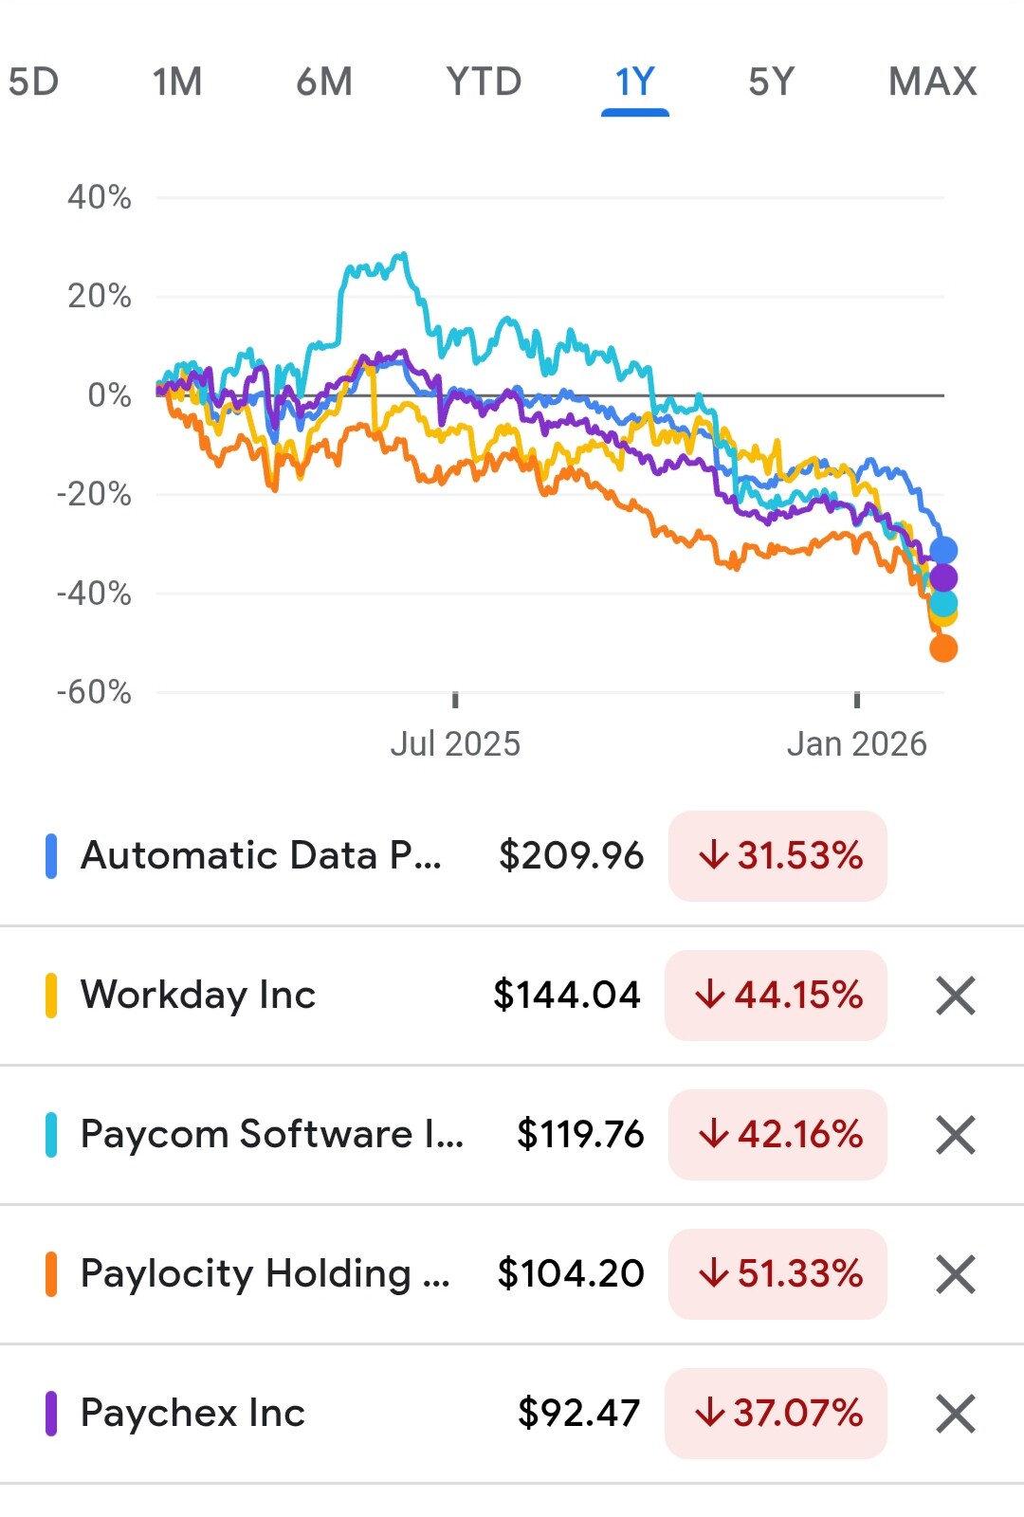Select the 5Y time range

pos(771,82)
